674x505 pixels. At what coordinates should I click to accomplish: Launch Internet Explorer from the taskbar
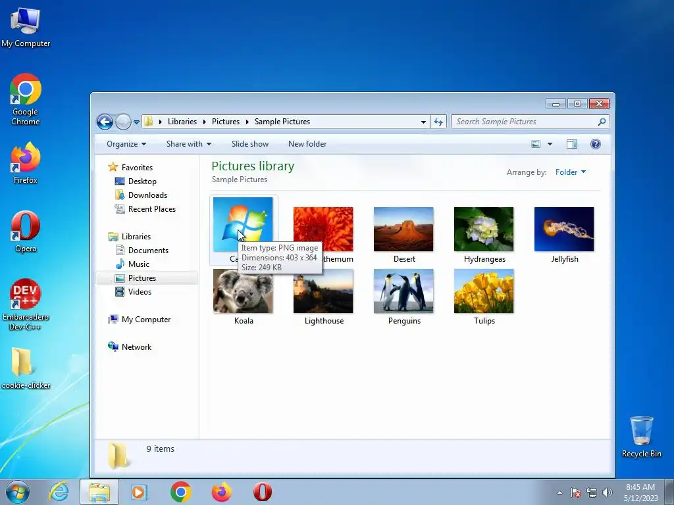[59, 492]
